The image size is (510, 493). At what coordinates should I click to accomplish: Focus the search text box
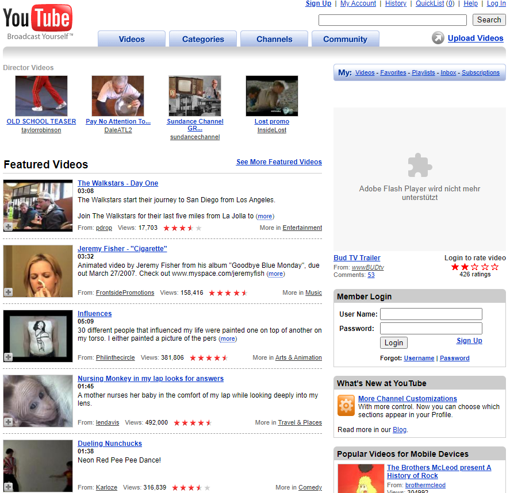point(393,20)
